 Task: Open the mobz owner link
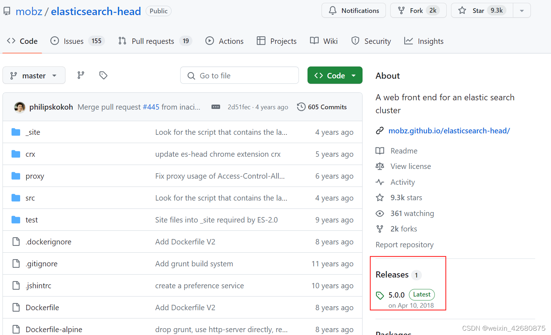[x=29, y=11]
